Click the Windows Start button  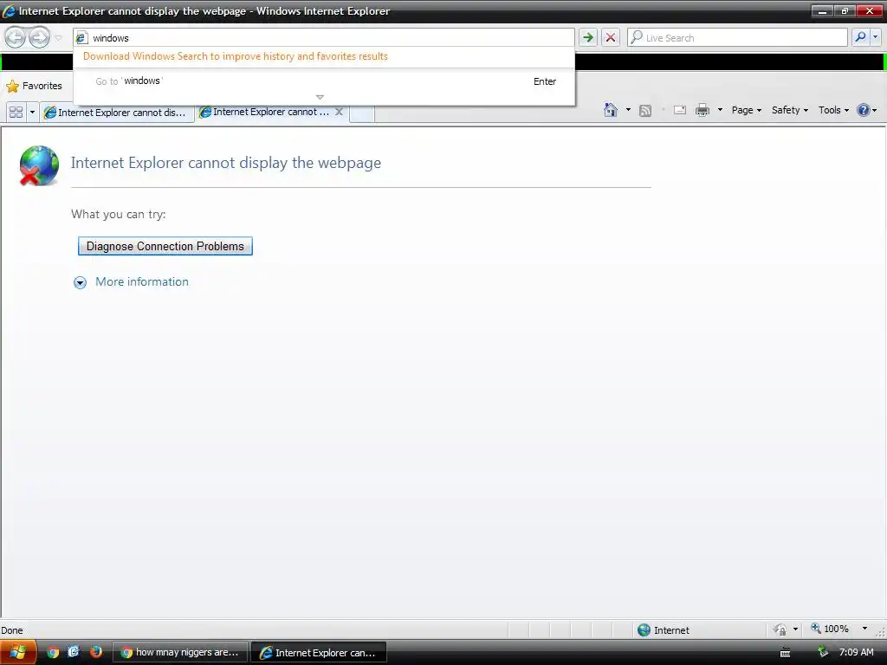tap(18, 653)
